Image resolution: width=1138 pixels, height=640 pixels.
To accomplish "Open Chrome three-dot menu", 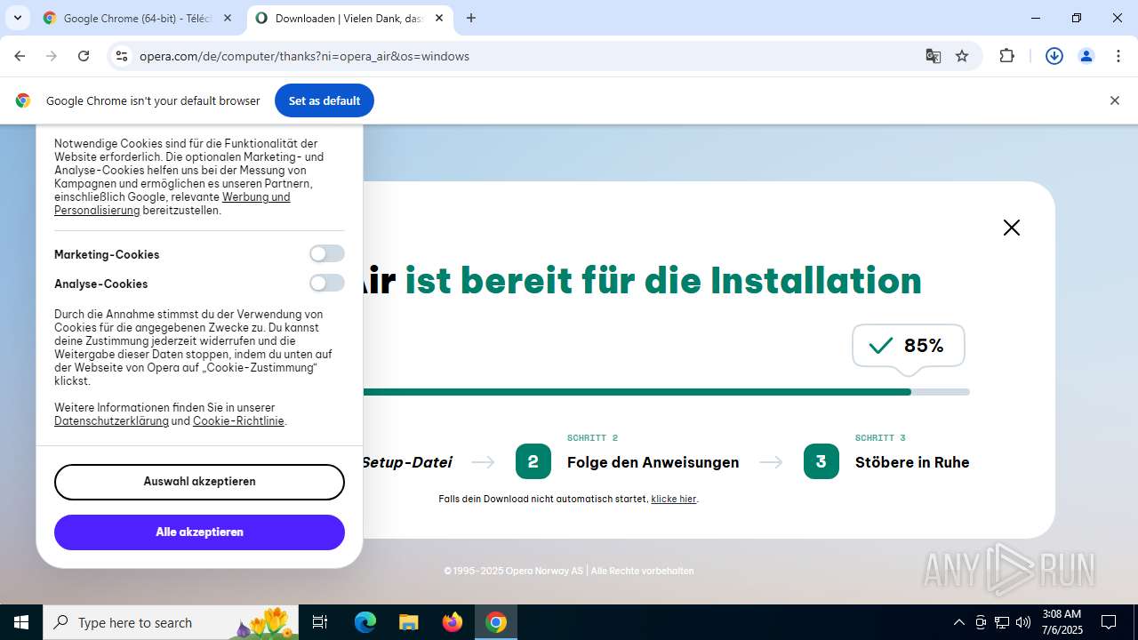I will coord(1118,56).
